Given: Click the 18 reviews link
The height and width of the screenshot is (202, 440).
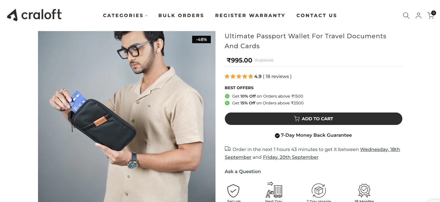Looking at the screenshot, I should point(277,76).
